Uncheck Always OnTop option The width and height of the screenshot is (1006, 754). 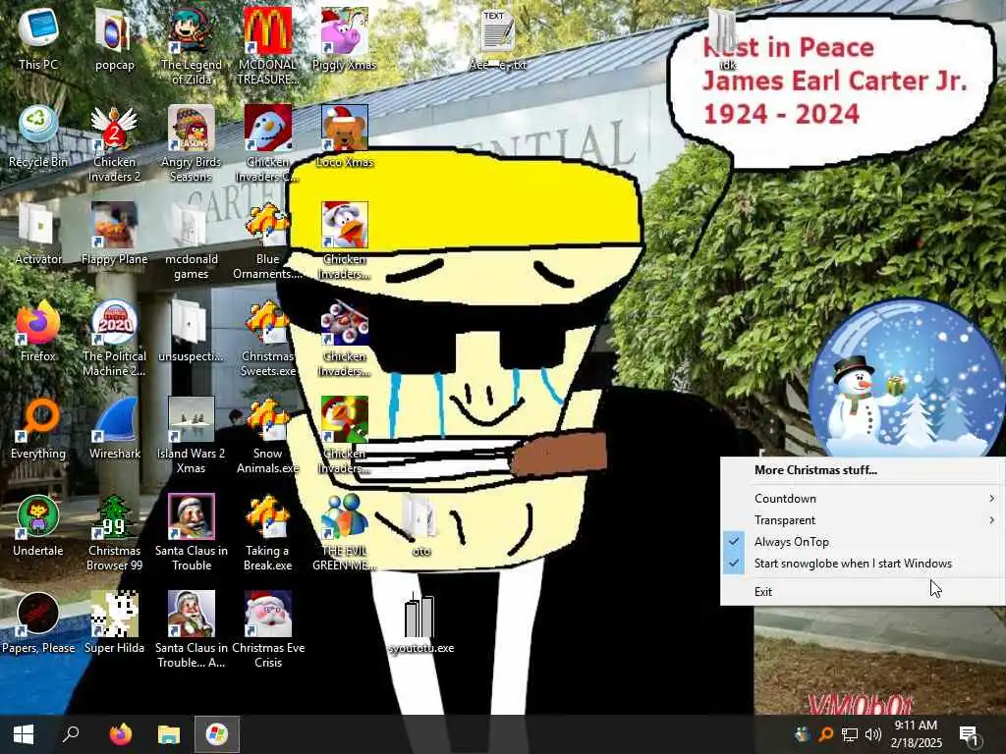pyautogui.click(x=863, y=542)
